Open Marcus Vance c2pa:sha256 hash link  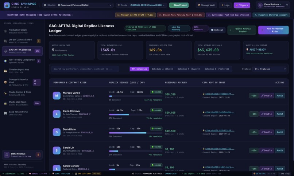[220, 94]
